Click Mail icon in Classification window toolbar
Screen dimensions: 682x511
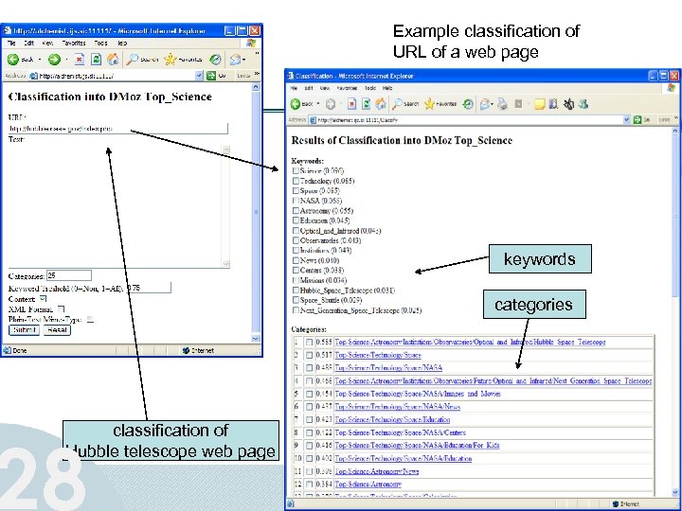(484, 104)
